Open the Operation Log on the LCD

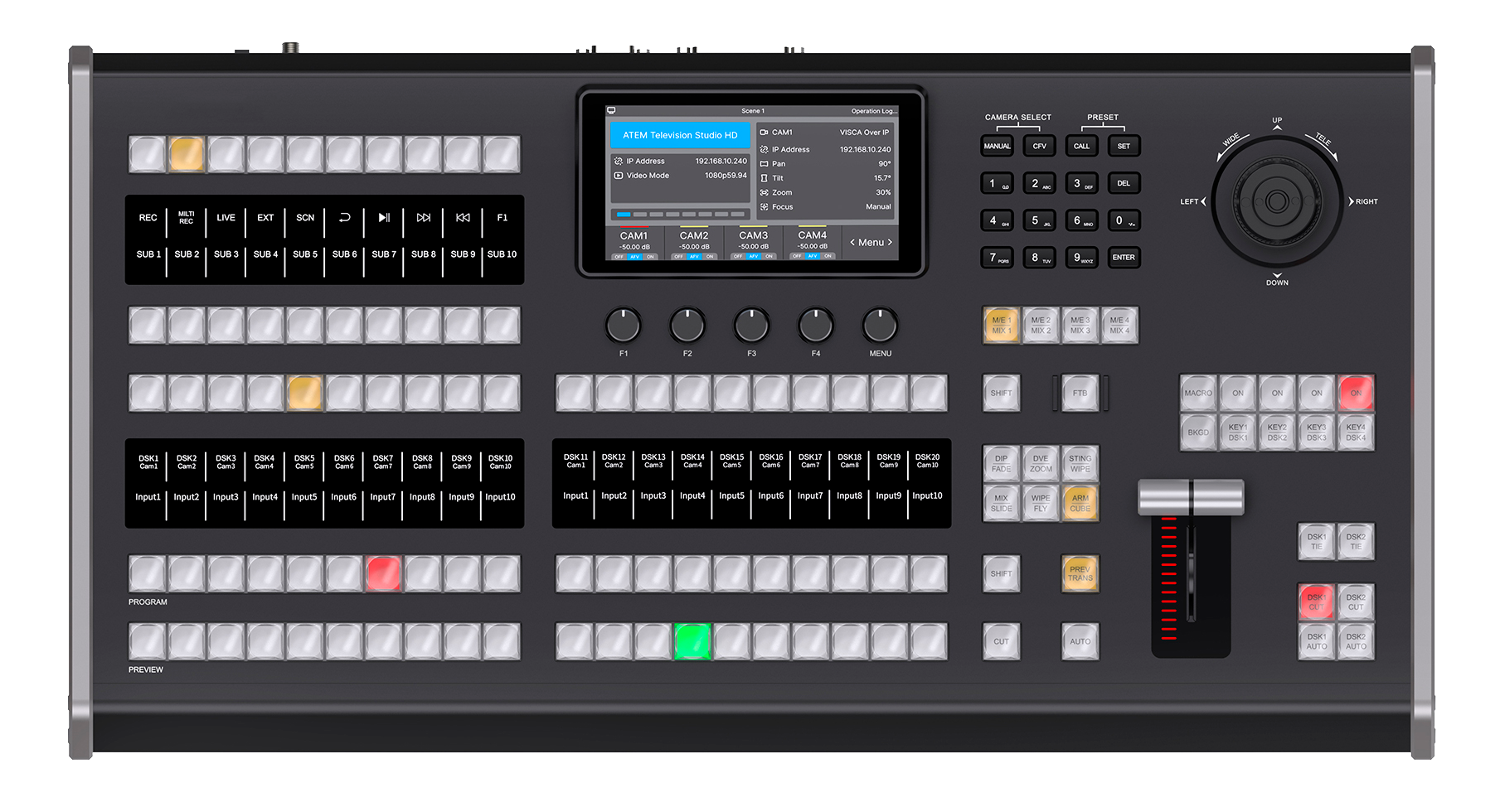(872, 111)
